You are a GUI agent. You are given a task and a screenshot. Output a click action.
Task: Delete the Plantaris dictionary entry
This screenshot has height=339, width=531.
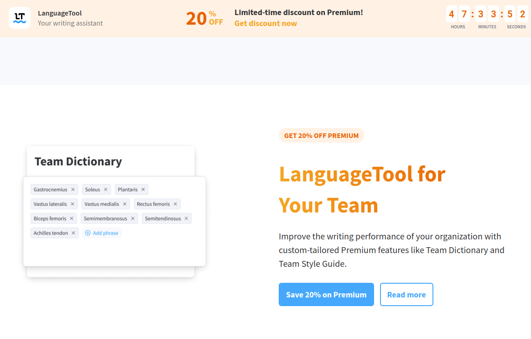(x=143, y=190)
